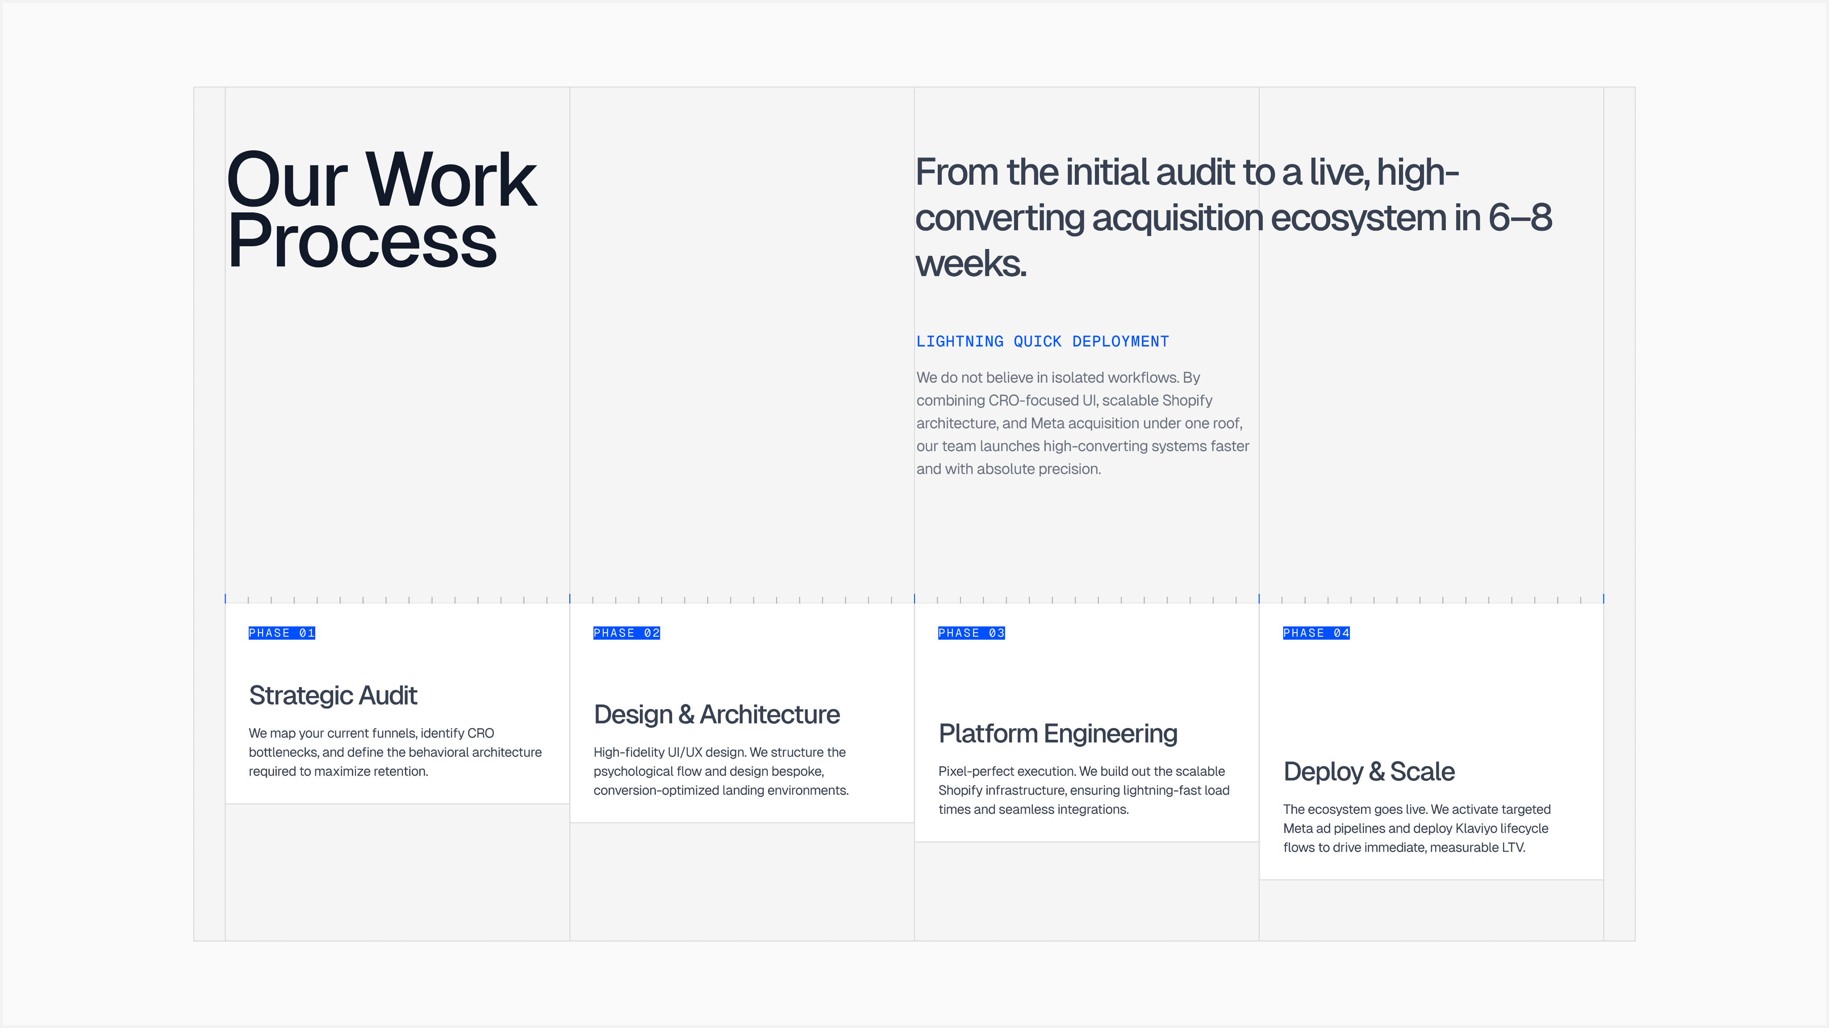Select the Strategic Audit heading
This screenshot has width=1829, height=1028.
332,695
